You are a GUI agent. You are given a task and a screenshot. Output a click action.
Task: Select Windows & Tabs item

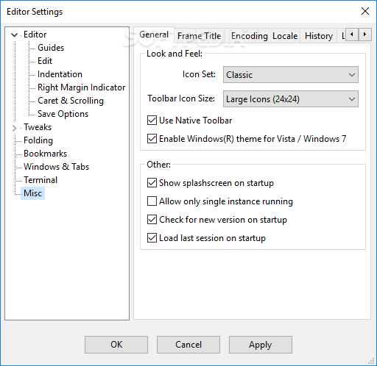[x=56, y=167]
